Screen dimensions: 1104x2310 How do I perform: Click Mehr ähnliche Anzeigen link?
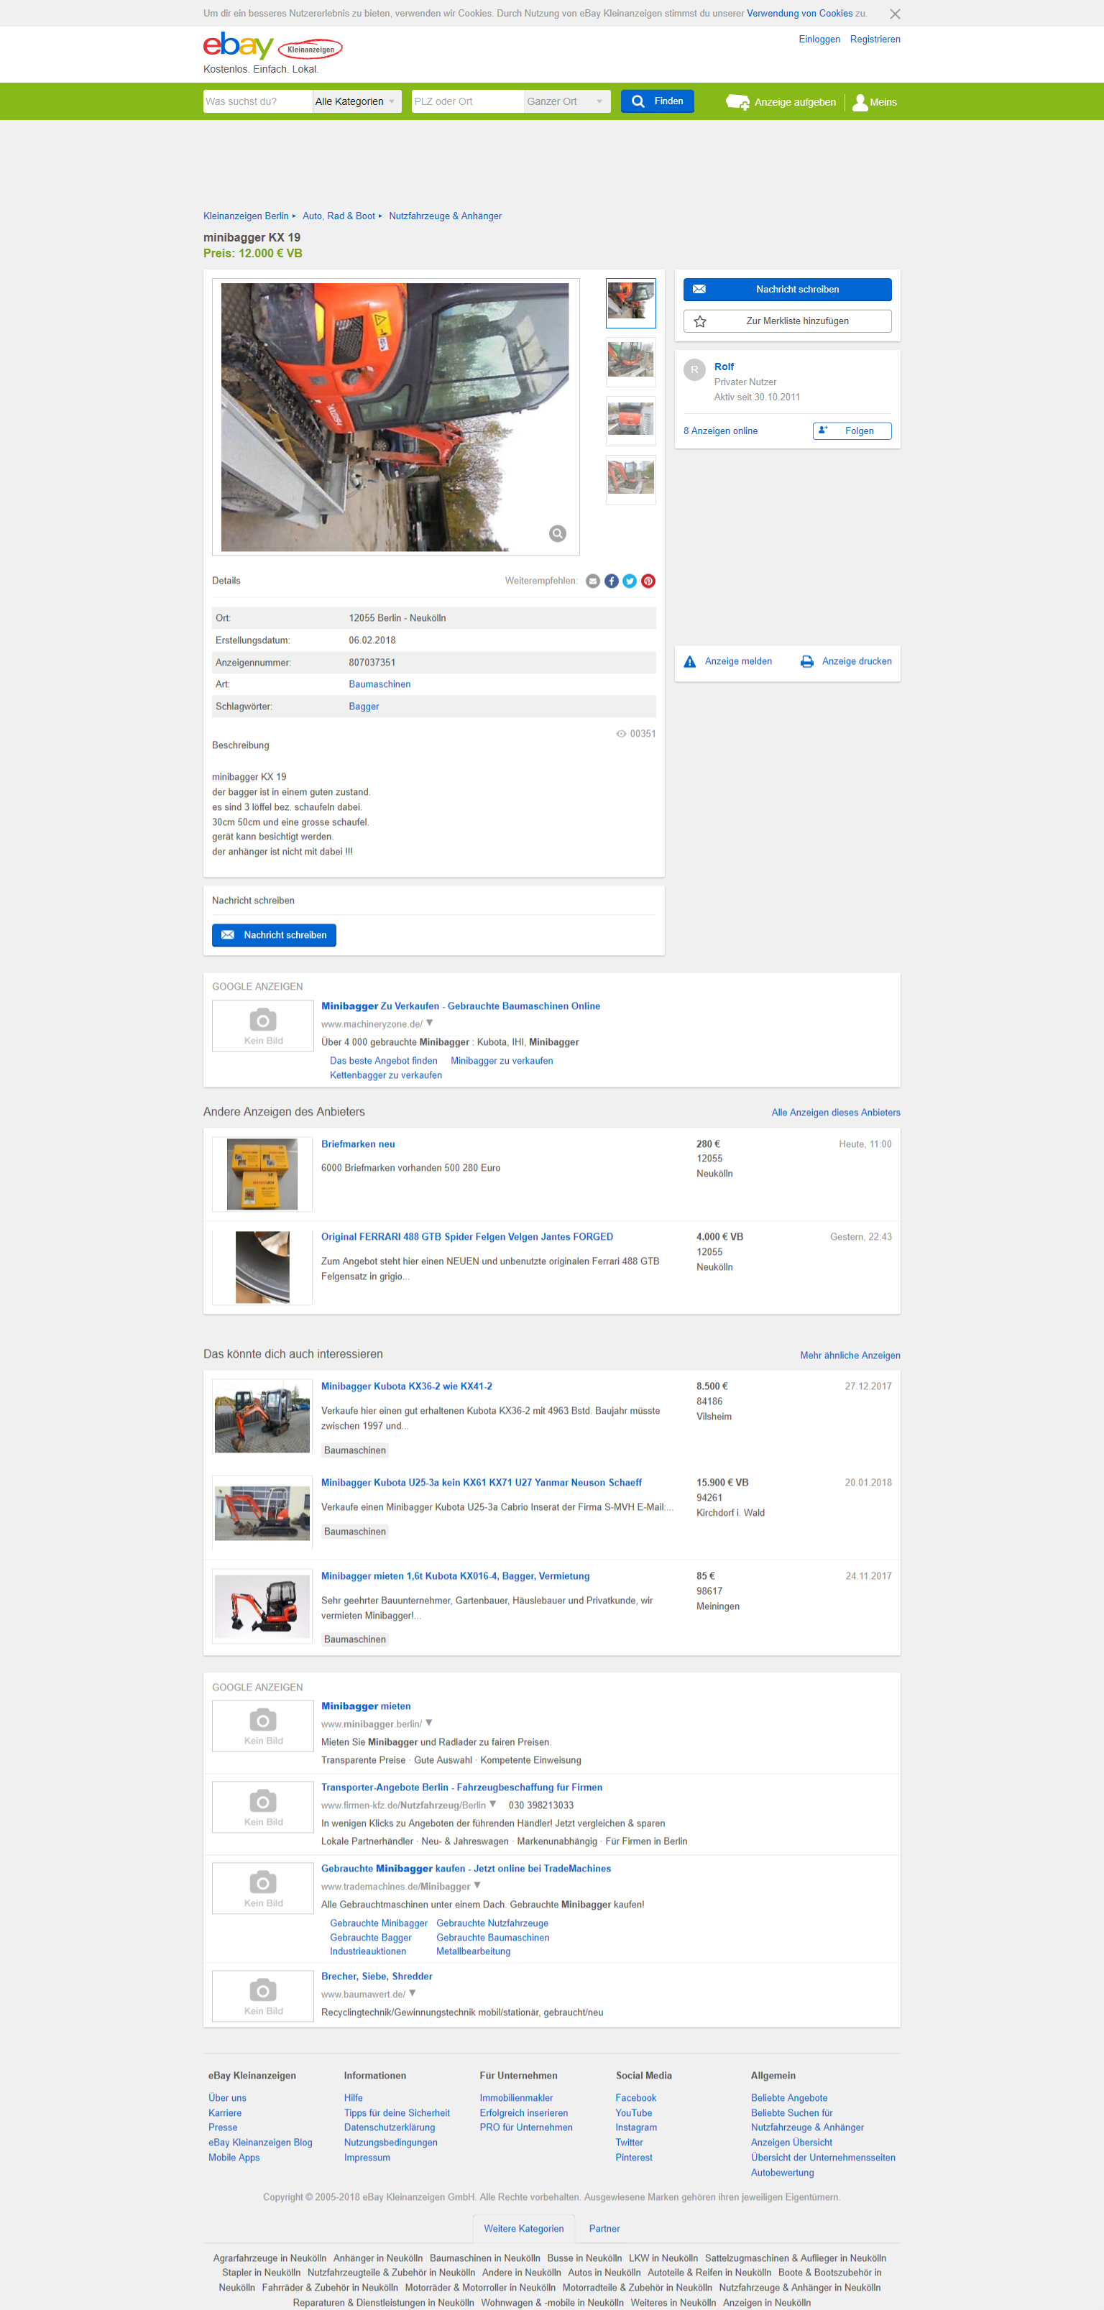[850, 1356]
